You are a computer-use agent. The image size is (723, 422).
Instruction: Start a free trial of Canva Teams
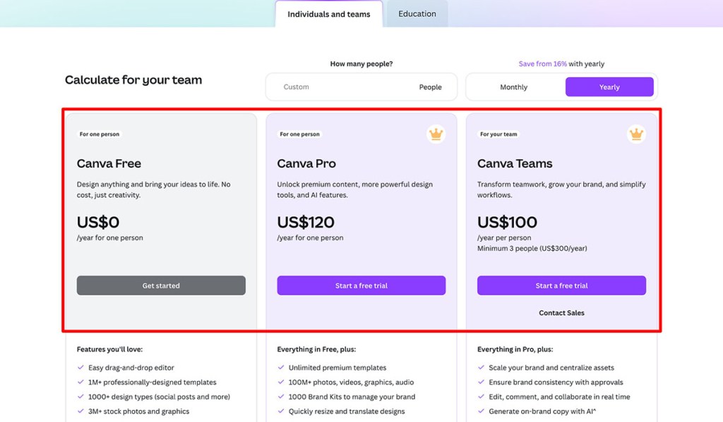tap(561, 285)
